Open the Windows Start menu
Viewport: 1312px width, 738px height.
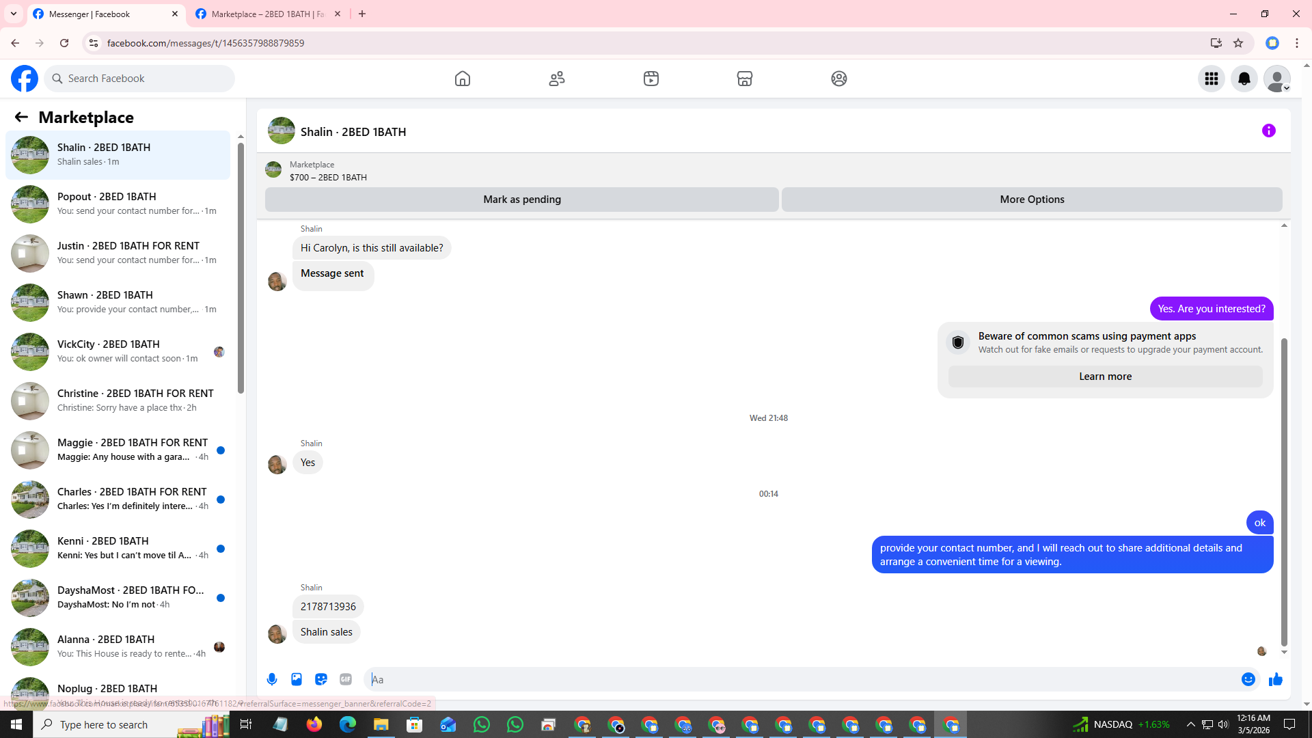pyautogui.click(x=16, y=724)
